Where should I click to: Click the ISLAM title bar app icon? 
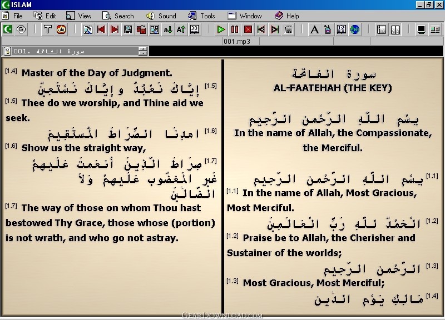tap(6, 5)
